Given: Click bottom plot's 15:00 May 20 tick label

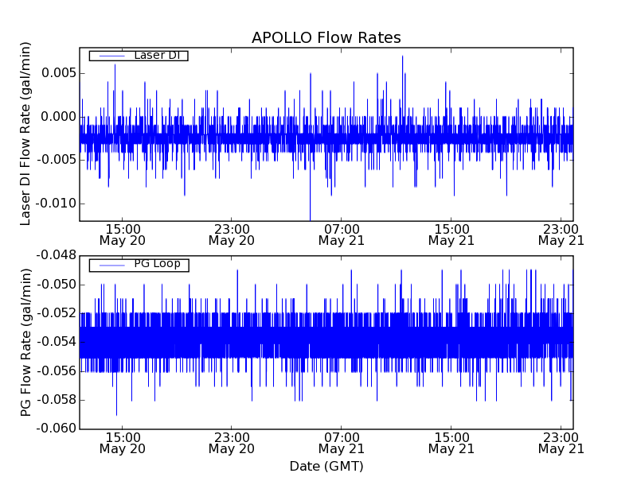Looking at the screenshot, I should [121, 443].
